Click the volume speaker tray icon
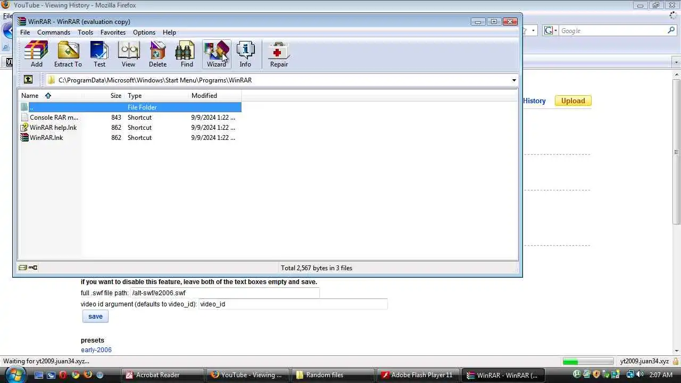Image resolution: width=681 pixels, height=383 pixels. click(x=640, y=374)
